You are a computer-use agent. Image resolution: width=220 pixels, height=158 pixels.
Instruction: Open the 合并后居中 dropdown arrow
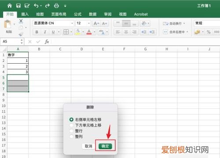(x=187, y=32)
